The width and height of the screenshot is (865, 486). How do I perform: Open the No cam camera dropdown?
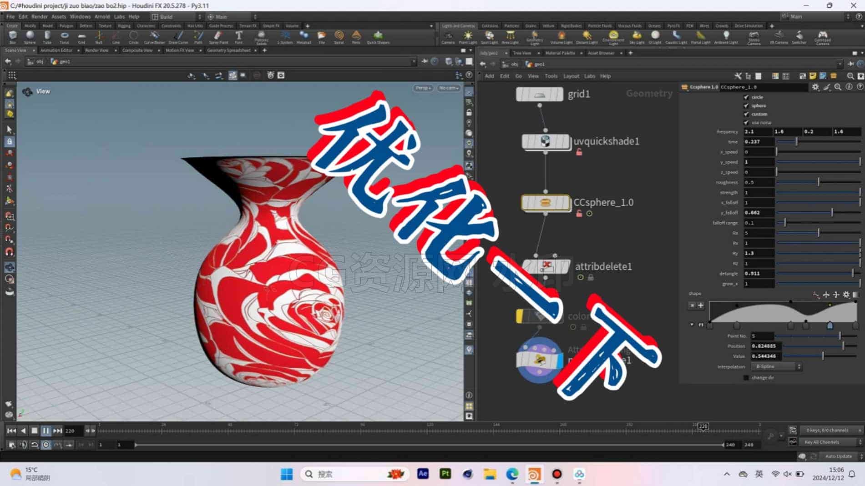point(449,88)
